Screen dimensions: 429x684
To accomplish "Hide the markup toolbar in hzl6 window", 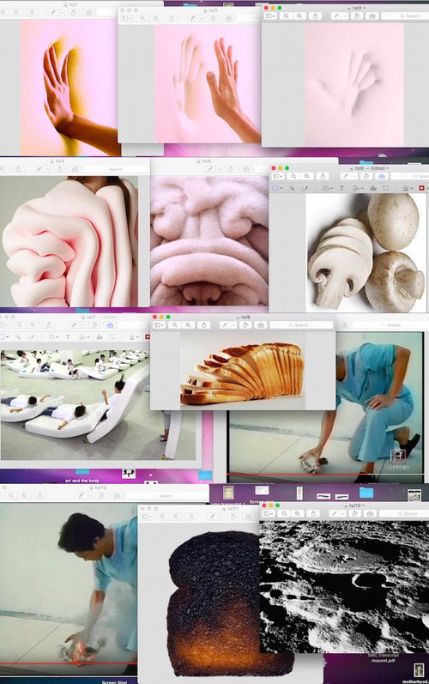I will (x=382, y=176).
